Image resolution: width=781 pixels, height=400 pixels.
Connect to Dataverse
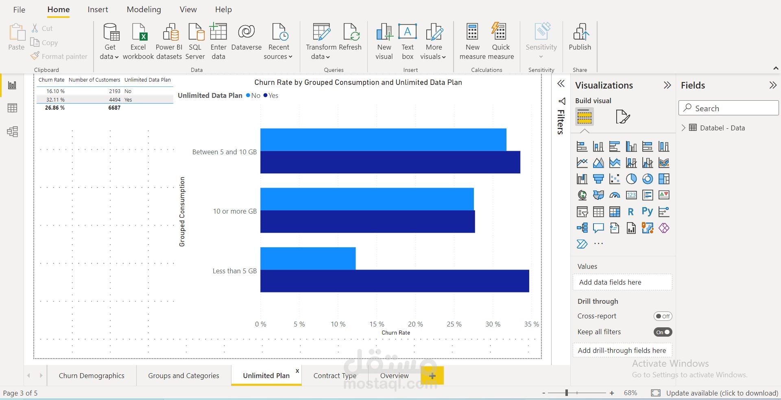pos(247,37)
